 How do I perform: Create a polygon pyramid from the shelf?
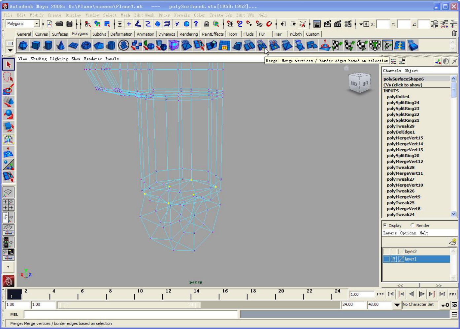pyautogui.click(x=98, y=45)
